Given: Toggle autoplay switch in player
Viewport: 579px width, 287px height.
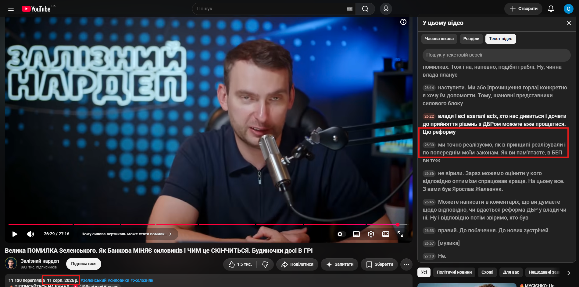Looking at the screenshot, I should tap(341, 234).
